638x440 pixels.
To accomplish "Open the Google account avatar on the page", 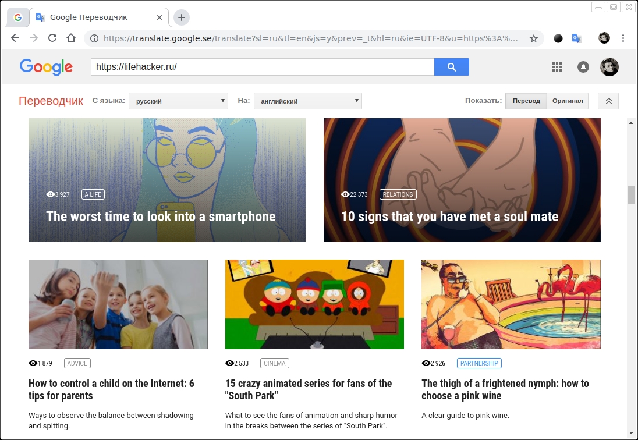I will [609, 67].
